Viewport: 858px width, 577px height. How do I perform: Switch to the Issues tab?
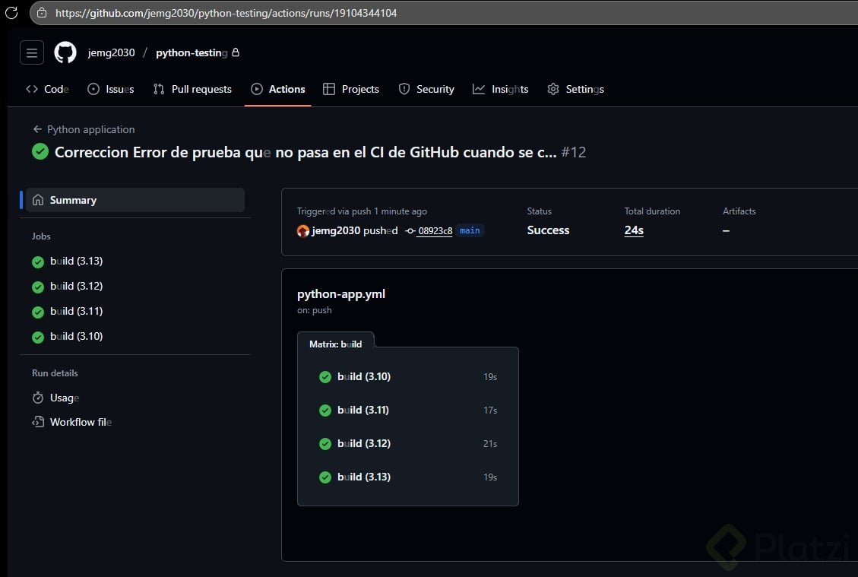[x=110, y=89]
